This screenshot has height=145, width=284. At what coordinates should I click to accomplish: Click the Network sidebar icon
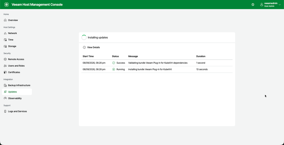pos(5,33)
